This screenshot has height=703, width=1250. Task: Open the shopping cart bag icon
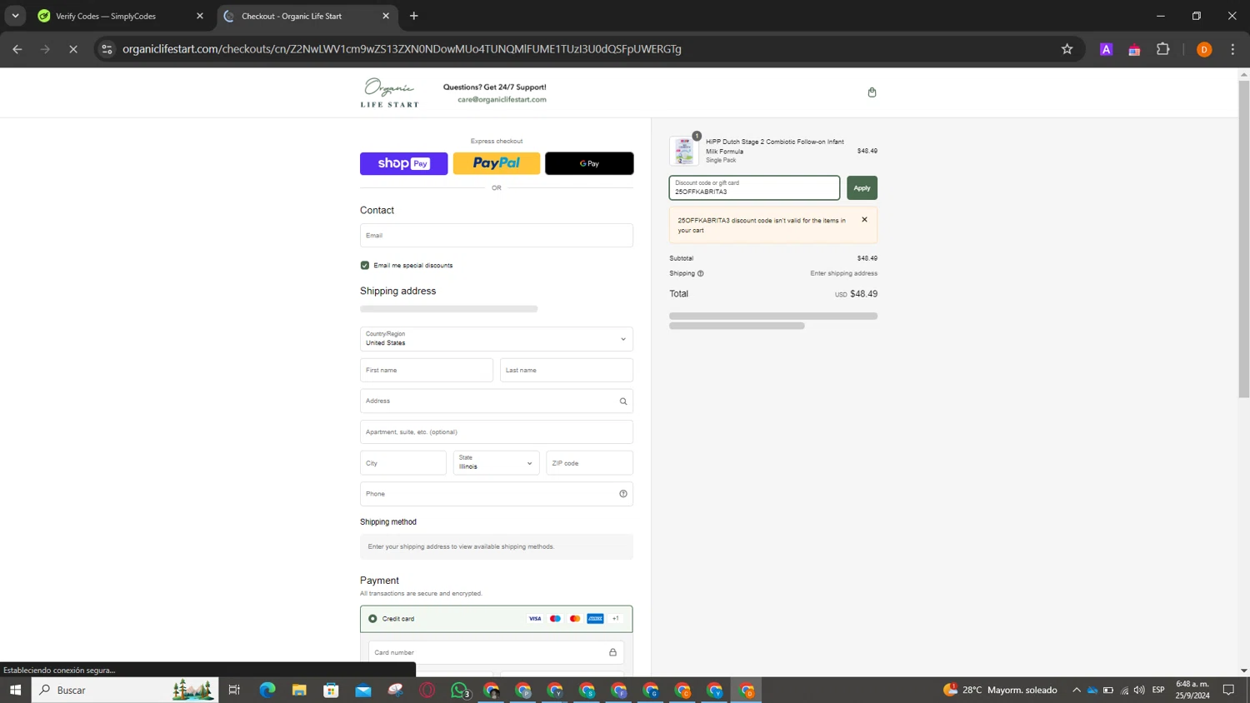point(872,92)
